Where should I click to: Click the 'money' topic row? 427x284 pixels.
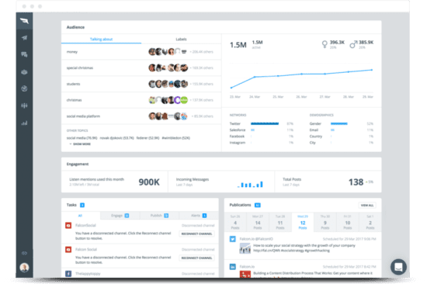[x=141, y=52]
